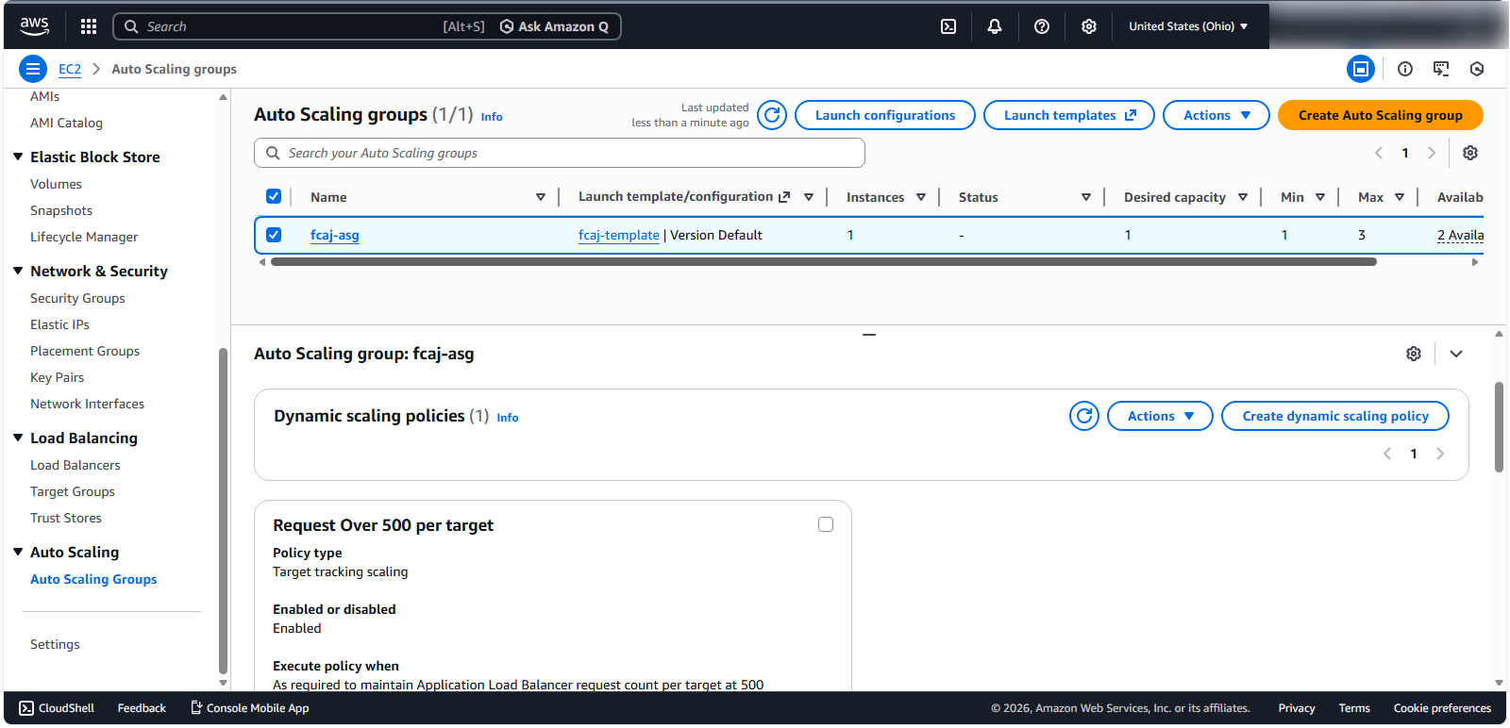Open the info circle panel icon

pyautogui.click(x=1405, y=69)
